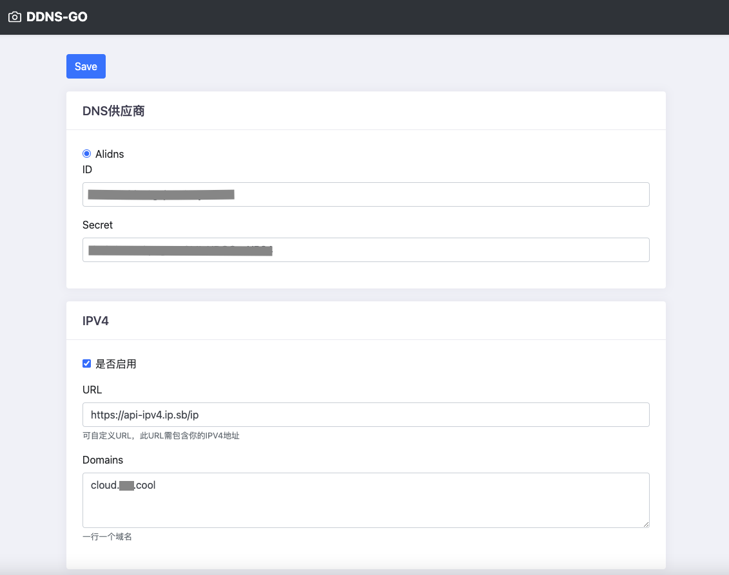
Task: Grab the Domains textarea resize handle
Action: [645, 524]
